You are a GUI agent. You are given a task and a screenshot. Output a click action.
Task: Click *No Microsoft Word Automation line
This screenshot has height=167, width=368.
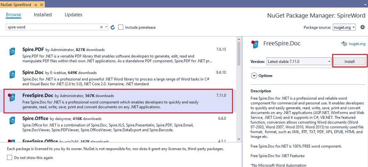pos(278,165)
